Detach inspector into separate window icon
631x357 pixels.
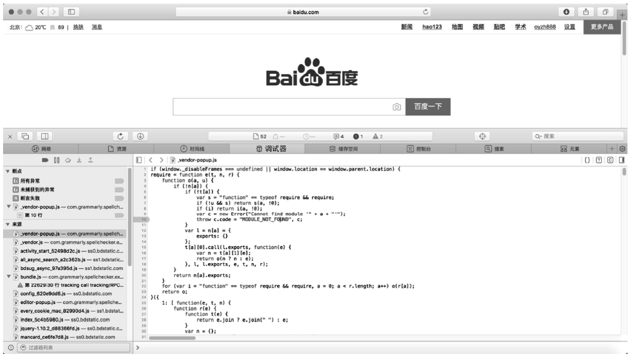click(25, 137)
